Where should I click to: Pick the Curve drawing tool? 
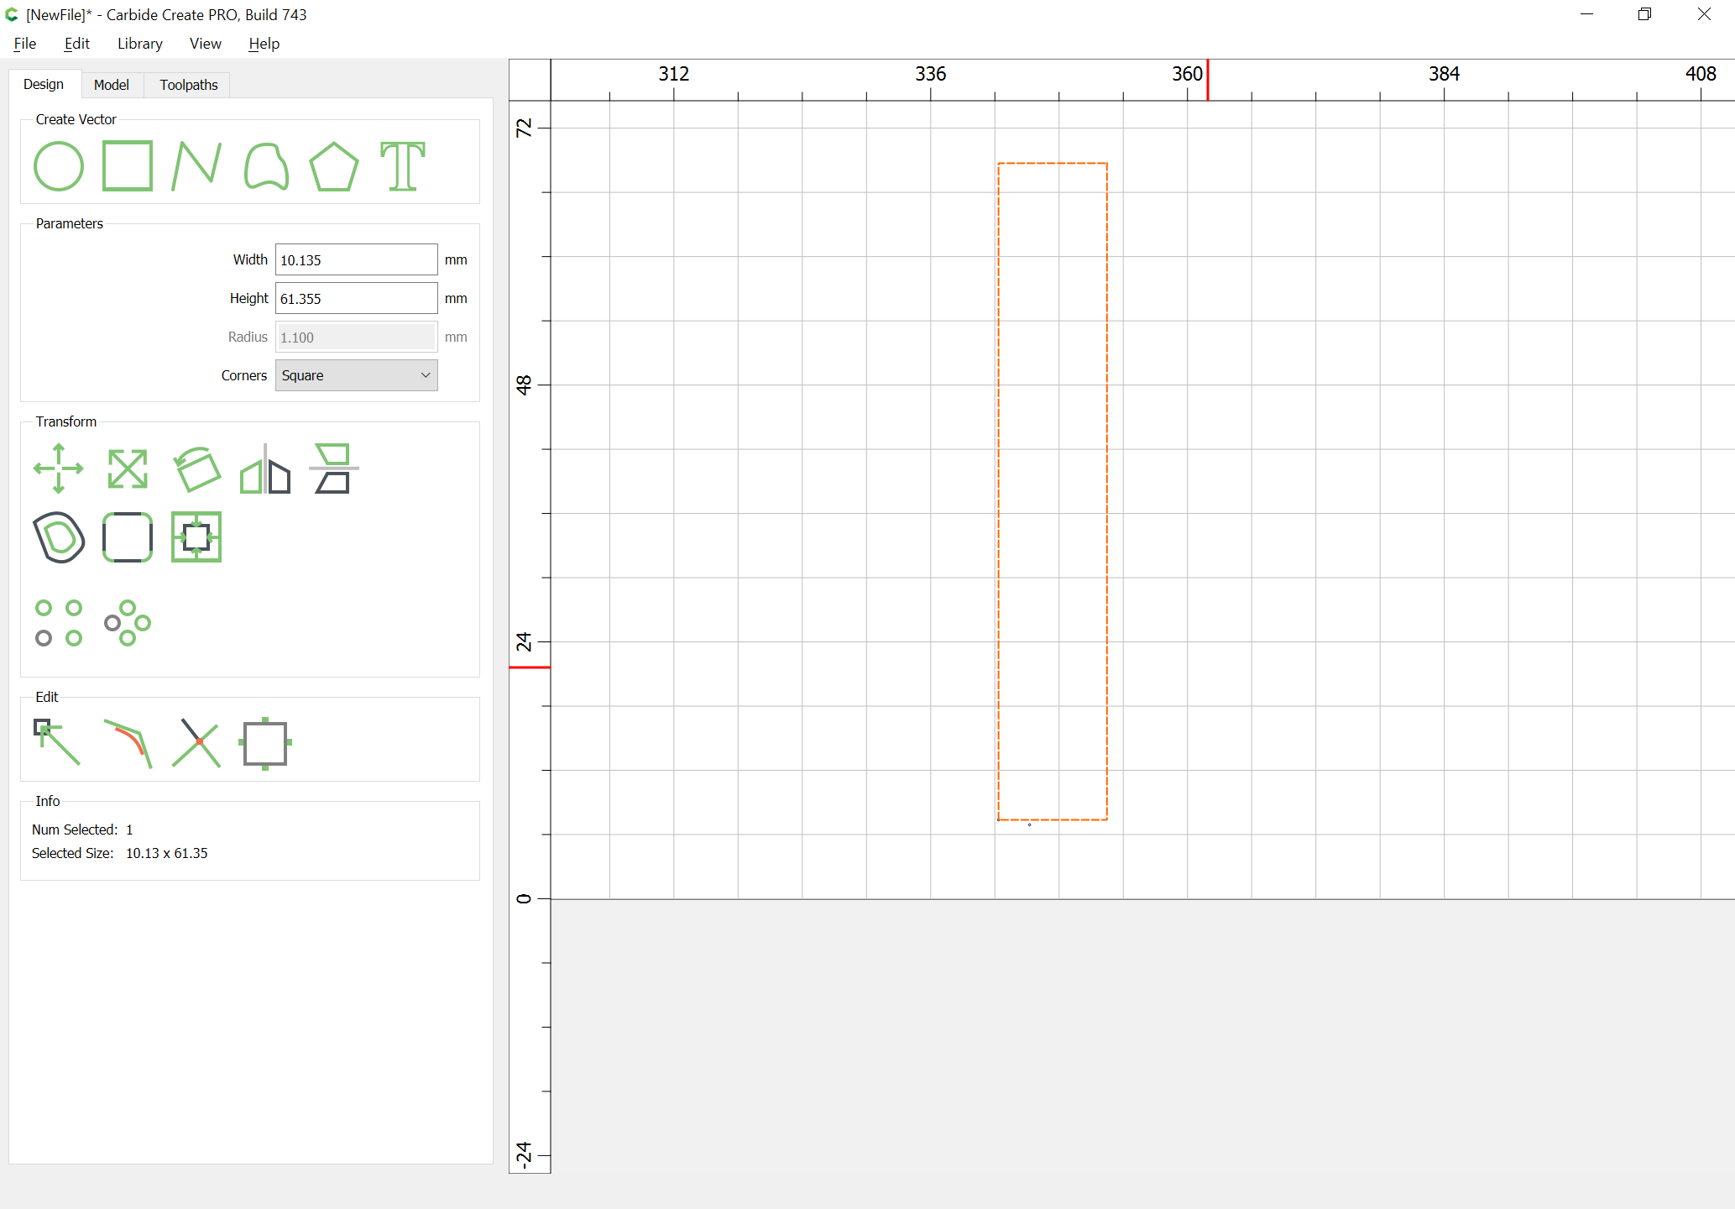[x=266, y=166]
